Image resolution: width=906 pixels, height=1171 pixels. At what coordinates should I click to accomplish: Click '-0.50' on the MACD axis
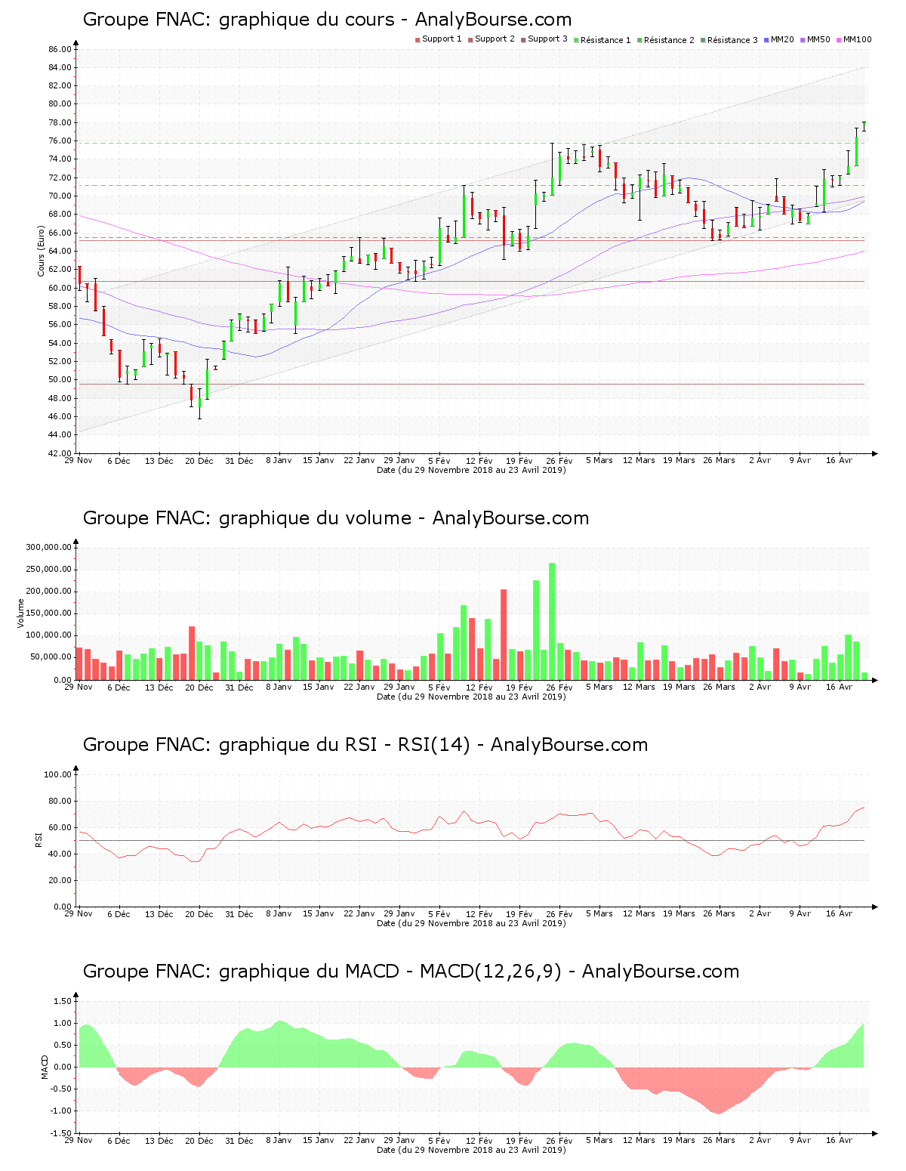(62, 1089)
